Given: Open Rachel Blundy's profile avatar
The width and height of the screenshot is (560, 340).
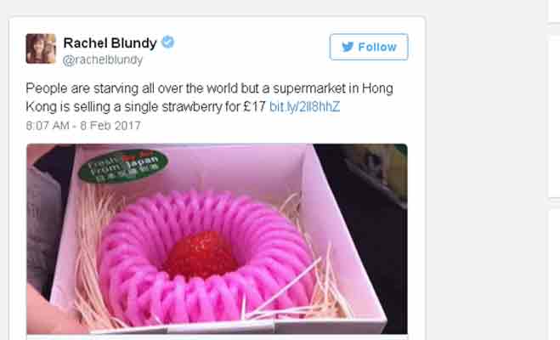Looking at the screenshot, I should coord(41,48).
